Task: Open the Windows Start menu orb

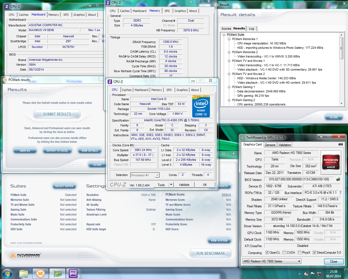Action: click(7, 273)
